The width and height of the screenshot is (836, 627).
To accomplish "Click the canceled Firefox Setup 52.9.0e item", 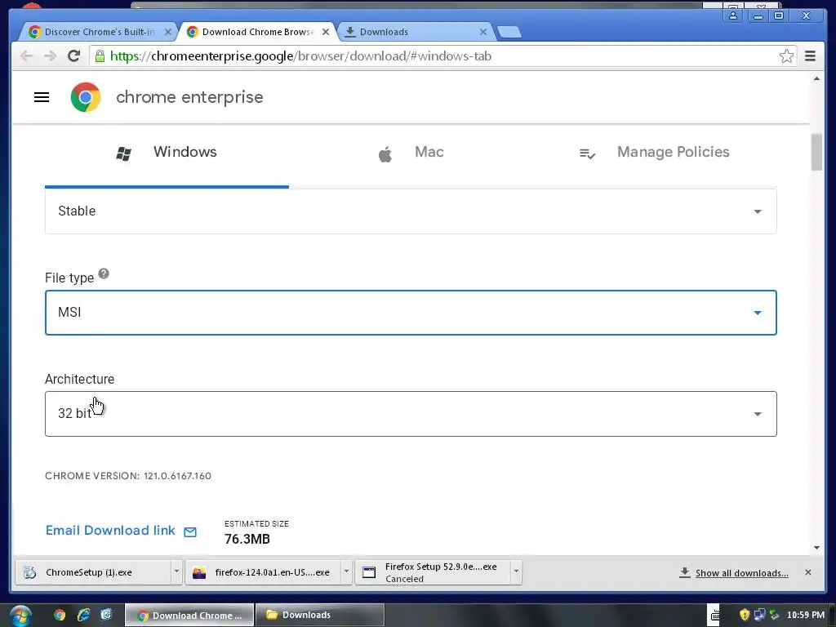I will [433, 572].
